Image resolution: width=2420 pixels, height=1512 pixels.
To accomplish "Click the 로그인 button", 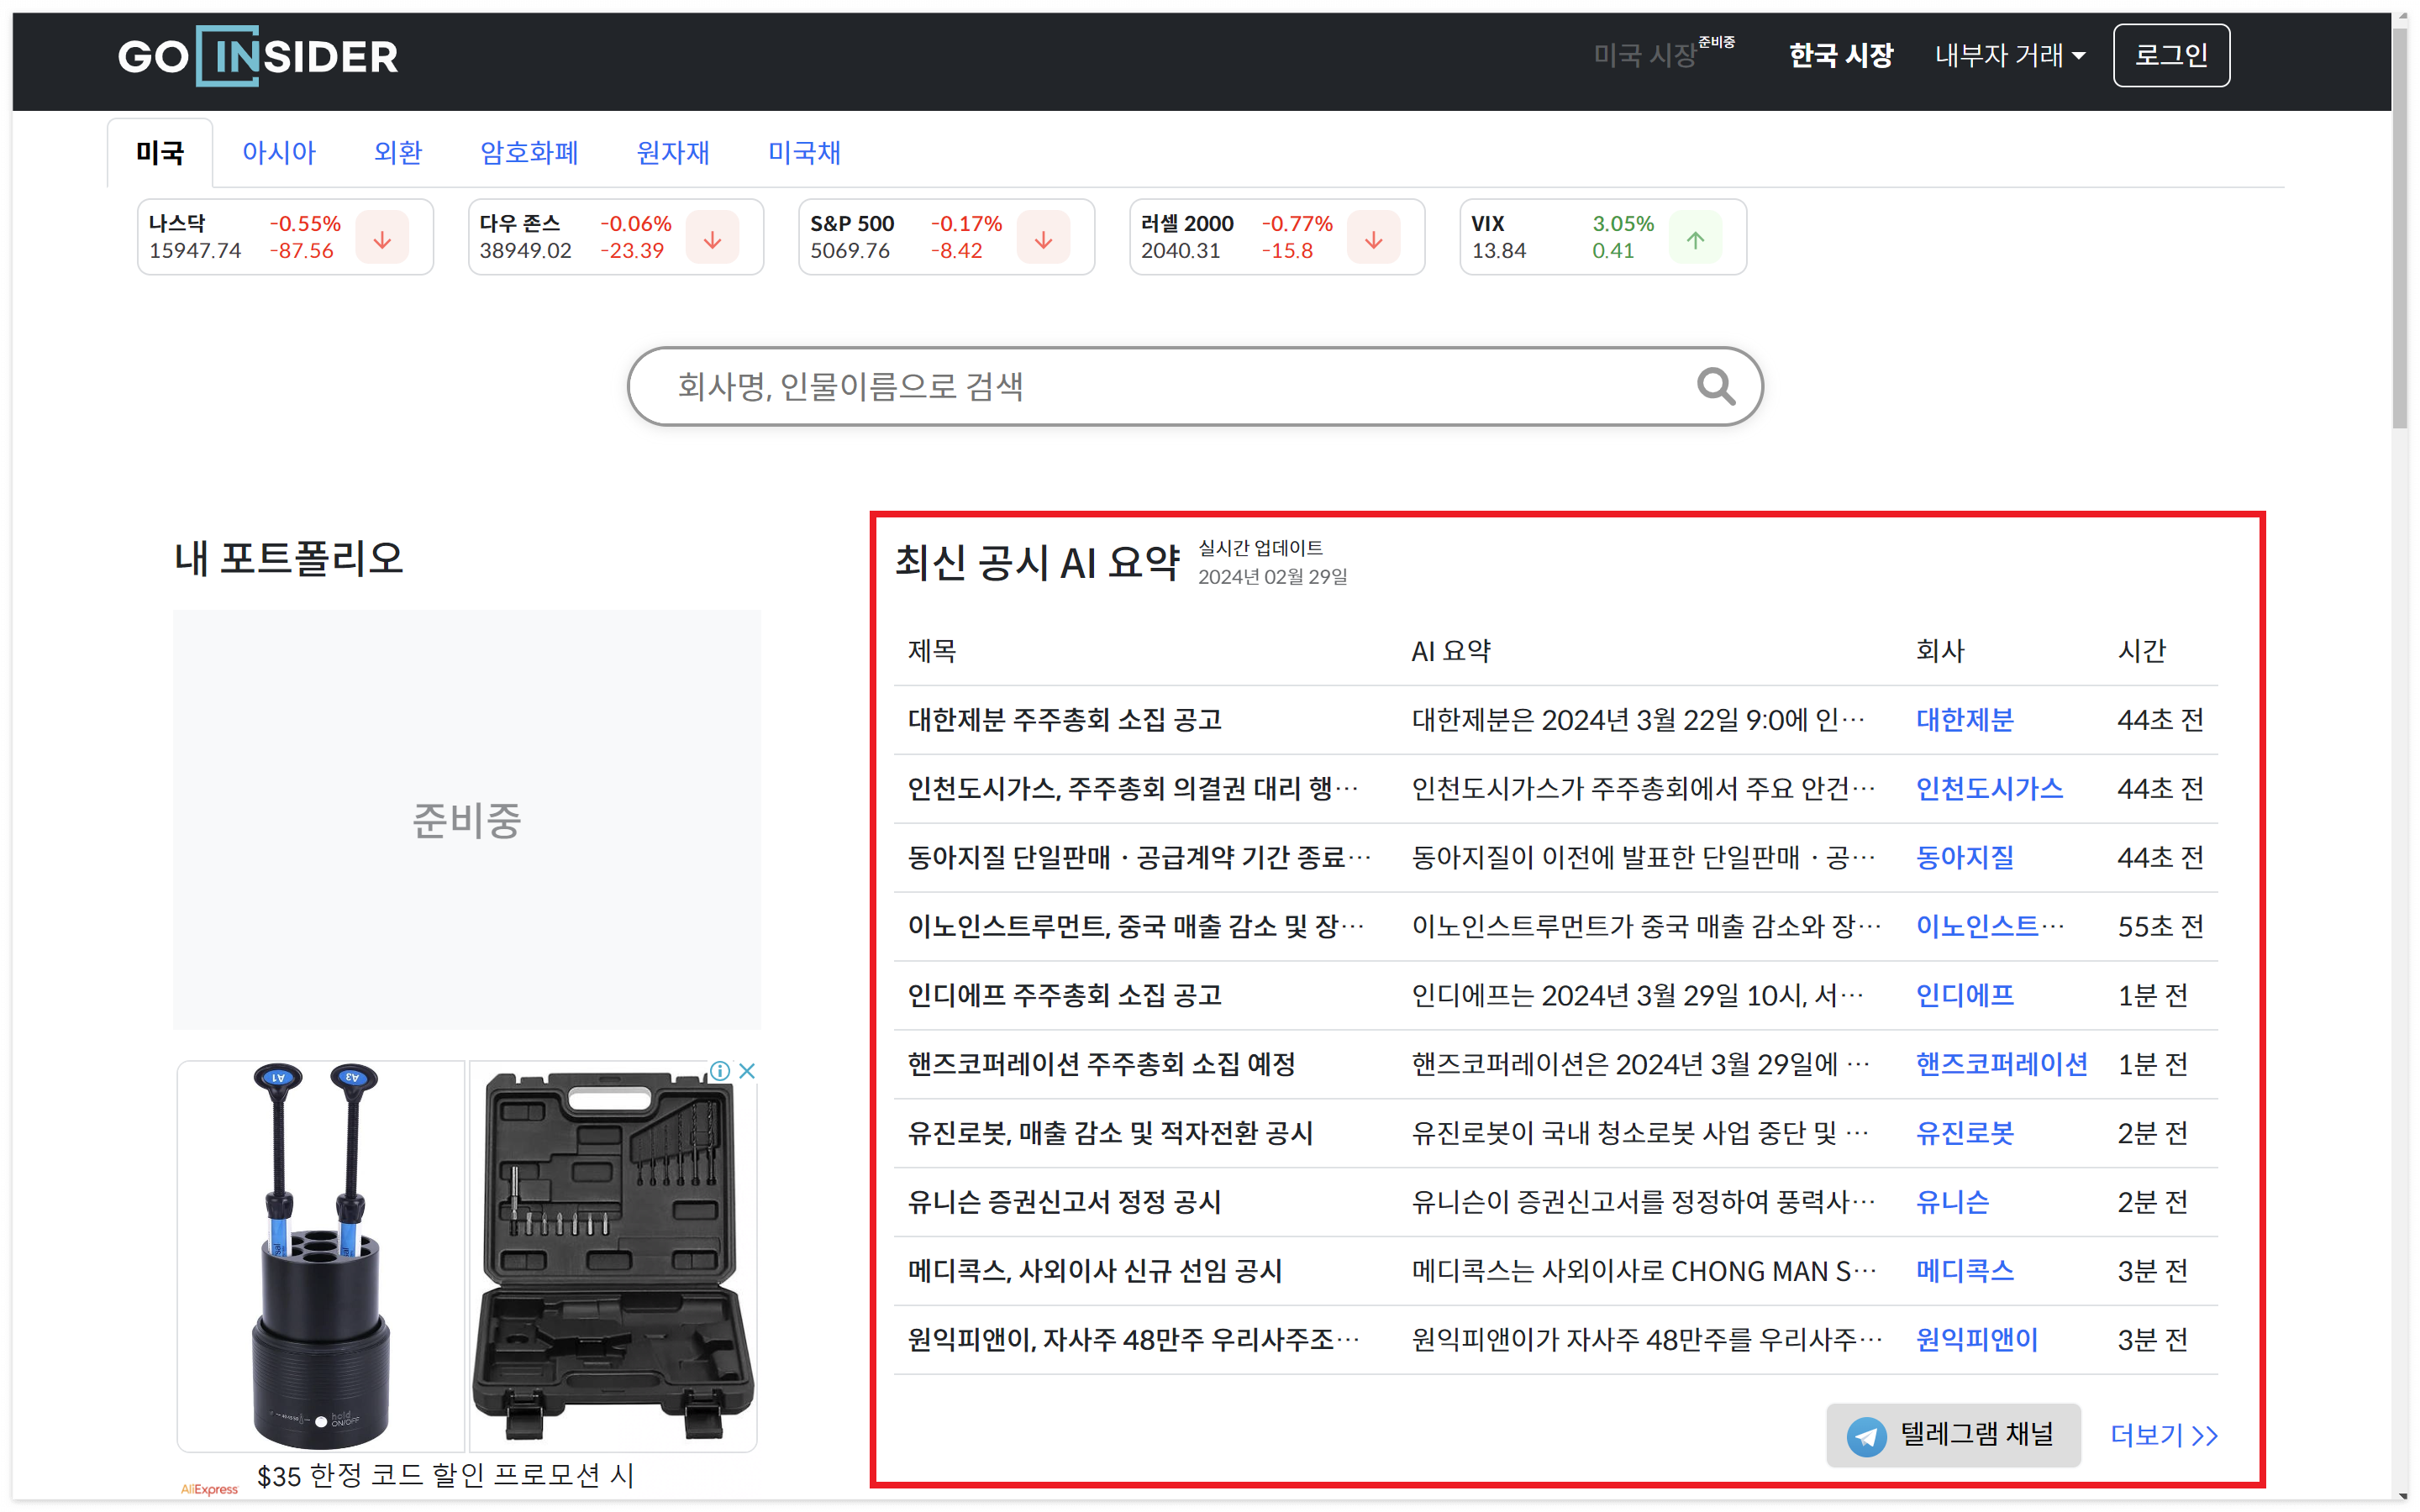I will [2171, 55].
